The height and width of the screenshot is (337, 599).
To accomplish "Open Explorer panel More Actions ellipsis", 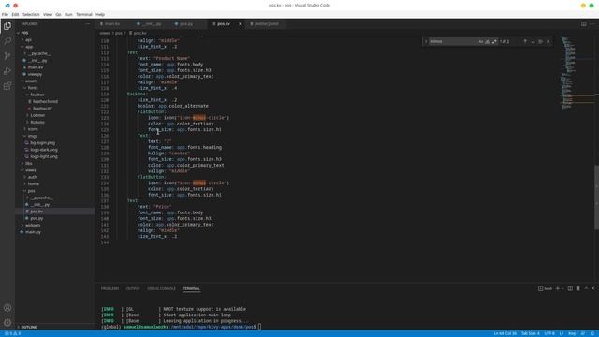I will tap(87, 24).
